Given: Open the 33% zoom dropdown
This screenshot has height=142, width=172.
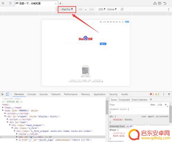Looking at the screenshot, I should (x=102, y=9).
